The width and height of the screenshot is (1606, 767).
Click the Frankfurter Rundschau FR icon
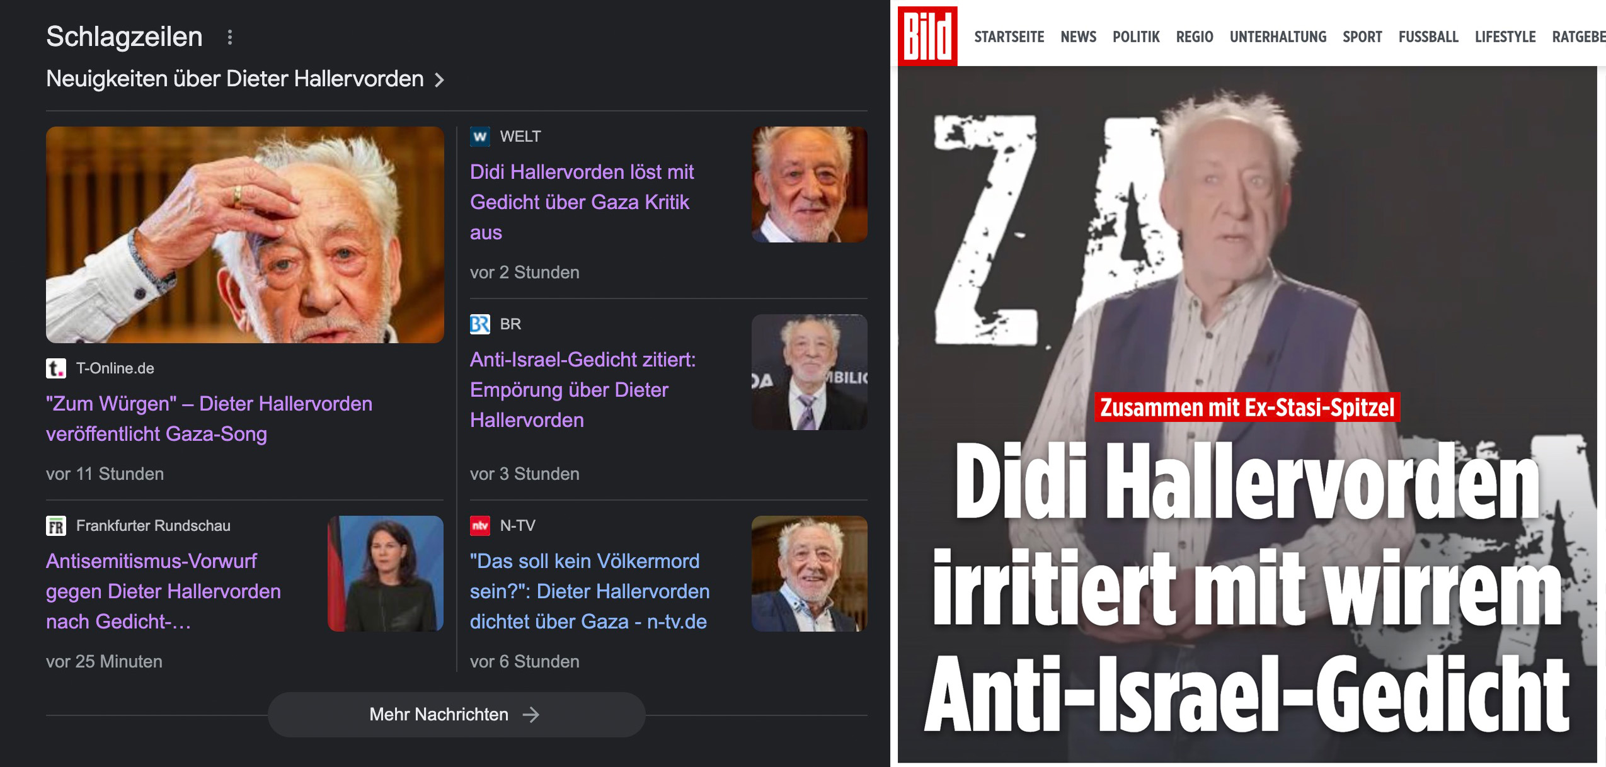coord(56,526)
